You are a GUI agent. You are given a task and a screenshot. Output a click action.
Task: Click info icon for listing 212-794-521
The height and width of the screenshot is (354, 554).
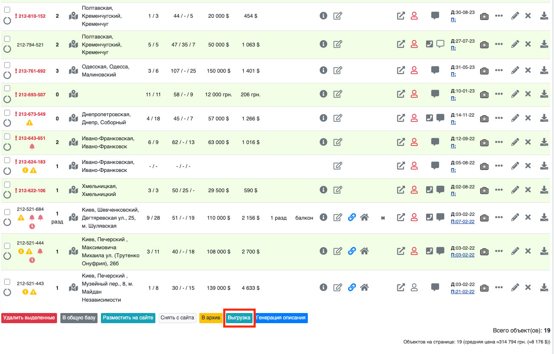click(323, 44)
